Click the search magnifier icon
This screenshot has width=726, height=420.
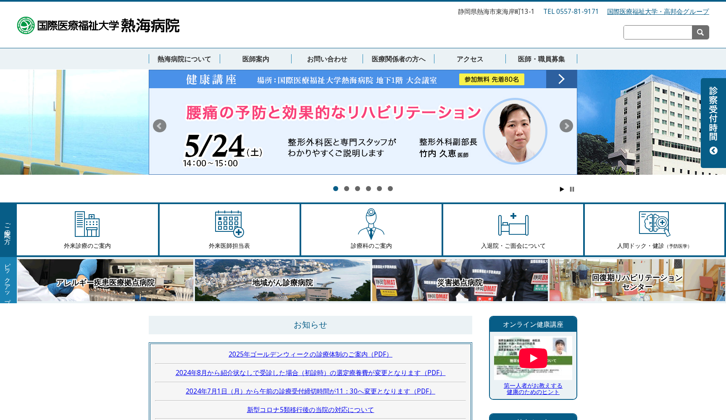[x=700, y=32]
